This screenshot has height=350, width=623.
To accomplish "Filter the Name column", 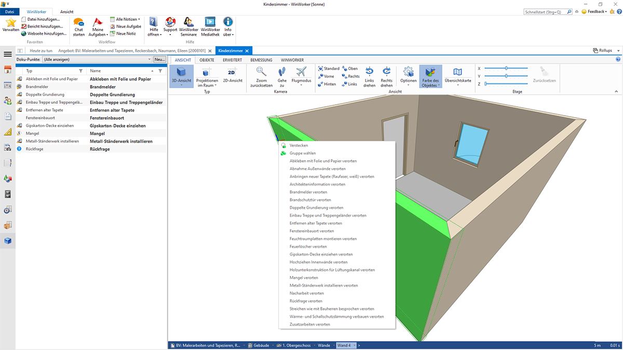I will 160,71.
